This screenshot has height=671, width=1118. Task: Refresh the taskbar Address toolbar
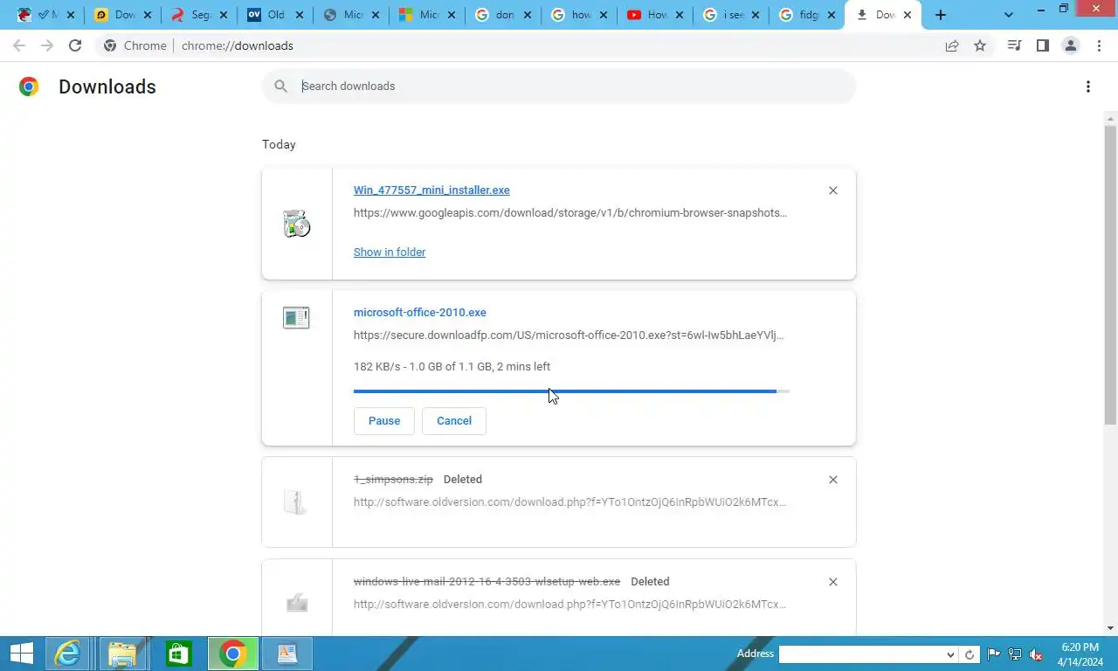pyautogui.click(x=970, y=654)
